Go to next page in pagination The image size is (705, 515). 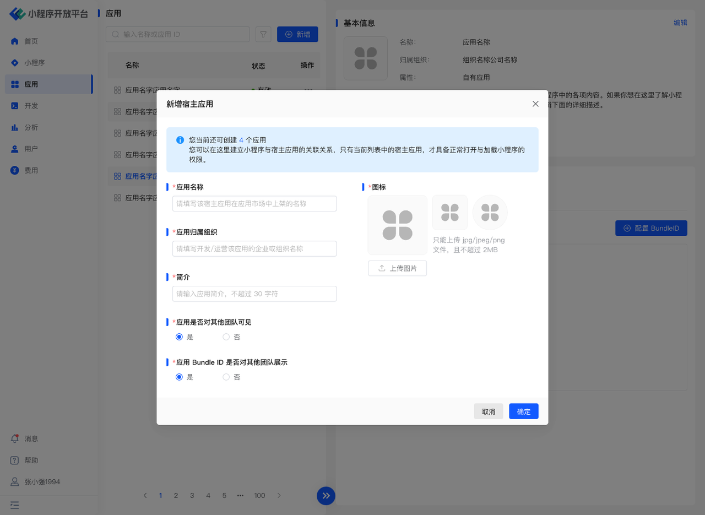coord(279,495)
